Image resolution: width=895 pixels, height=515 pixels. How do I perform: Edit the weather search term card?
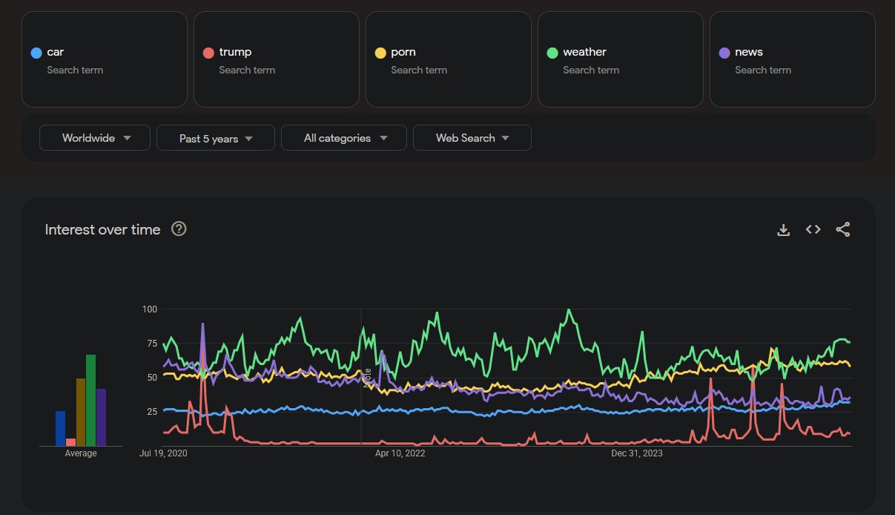tap(621, 59)
